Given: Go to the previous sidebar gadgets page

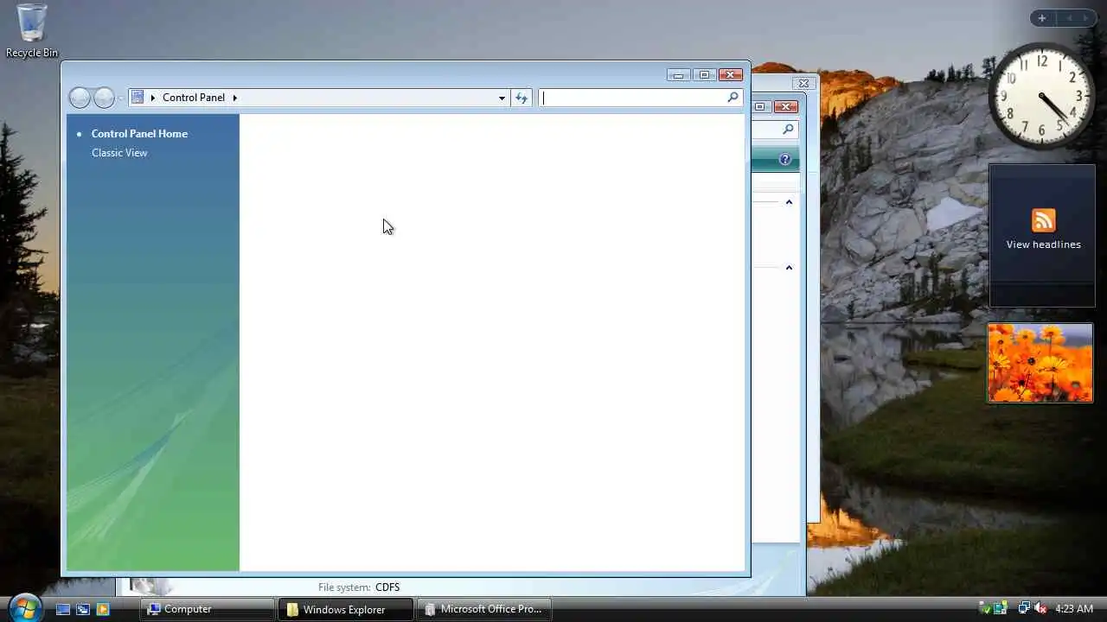Looking at the screenshot, I should (1068, 18).
